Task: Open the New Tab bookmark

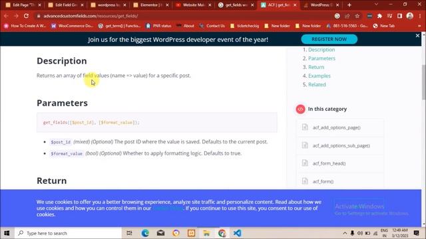Action: [x=384, y=26]
